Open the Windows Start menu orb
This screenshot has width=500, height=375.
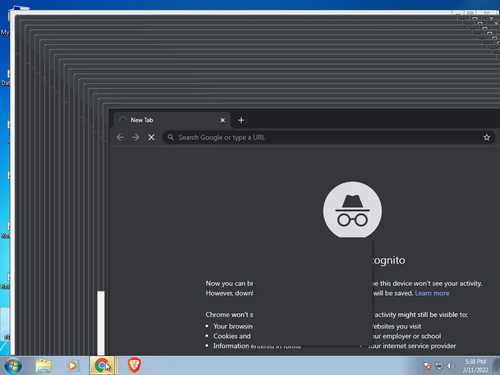(x=13, y=365)
